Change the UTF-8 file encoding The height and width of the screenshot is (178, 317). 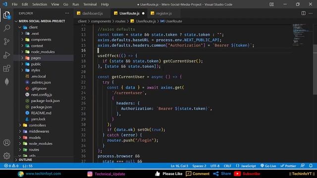(214, 166)
